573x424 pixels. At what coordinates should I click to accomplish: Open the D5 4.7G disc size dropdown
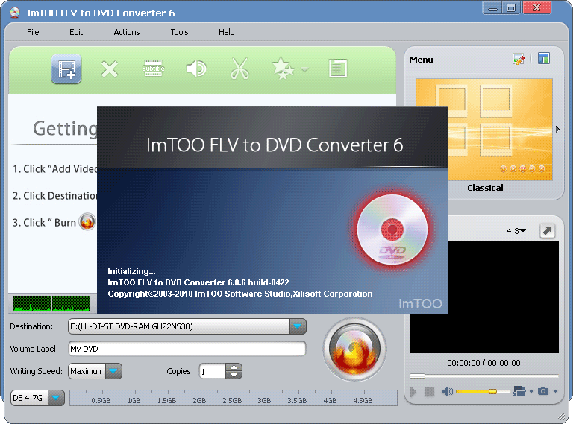click(56, 398)
